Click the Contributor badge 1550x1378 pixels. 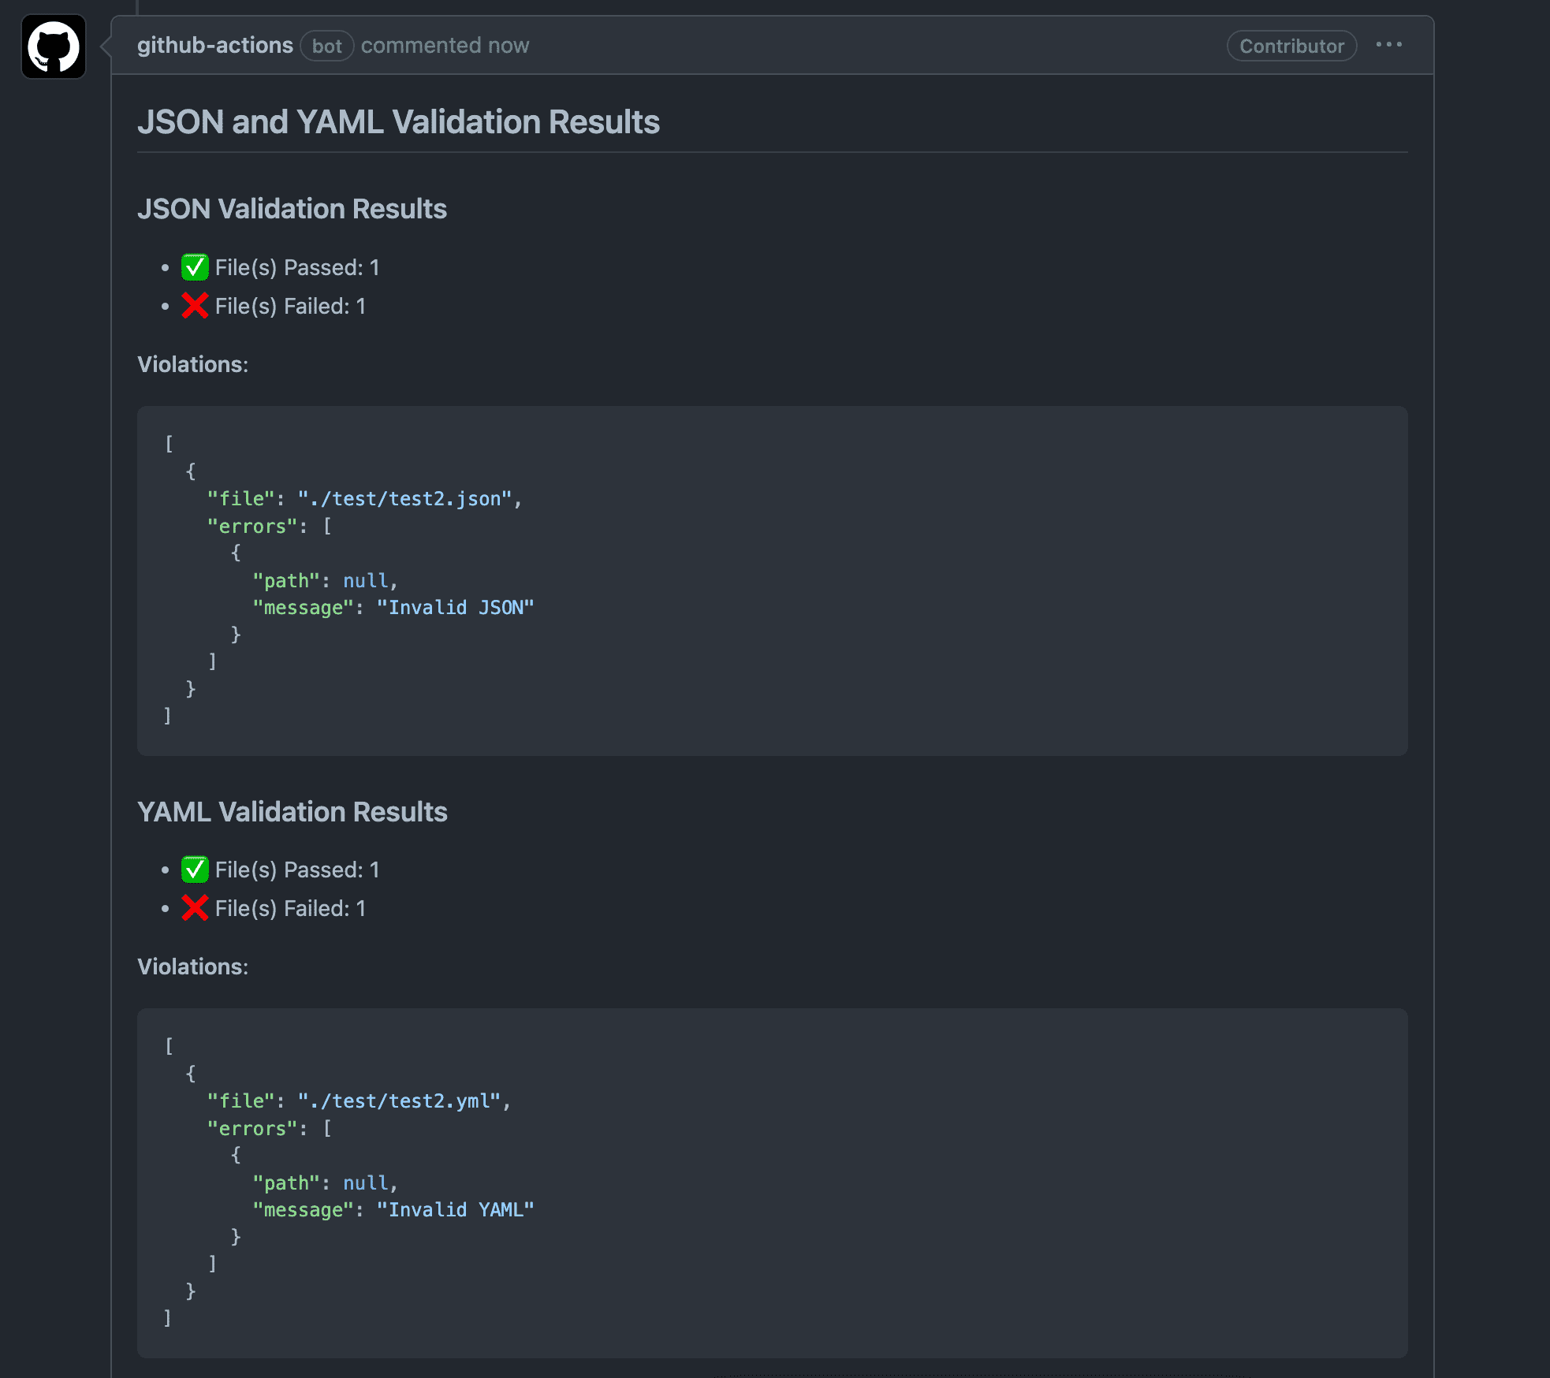(x=1291, y=47)
